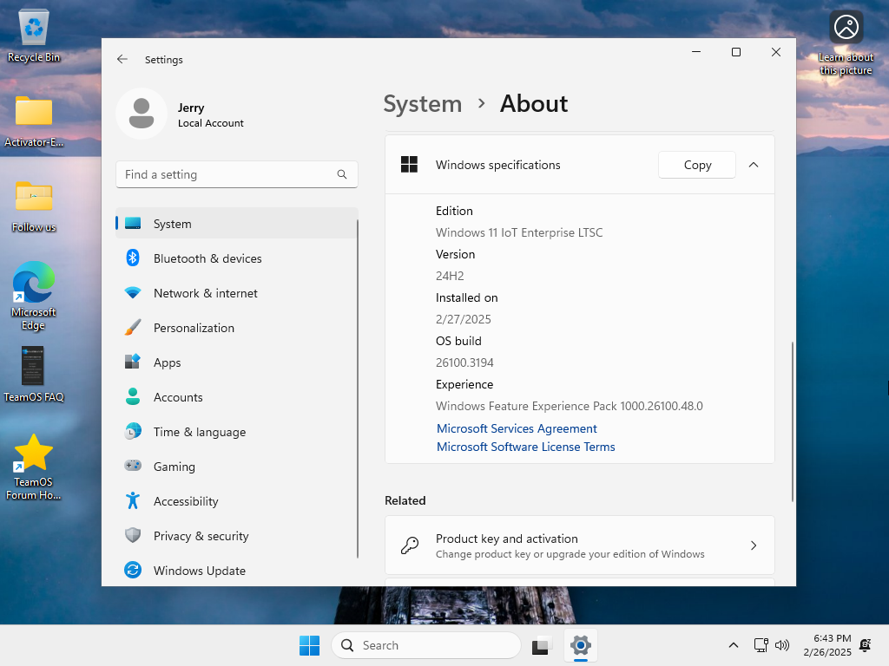
Task: Click the version value 24H2
Action: click(x=450, y=276)
